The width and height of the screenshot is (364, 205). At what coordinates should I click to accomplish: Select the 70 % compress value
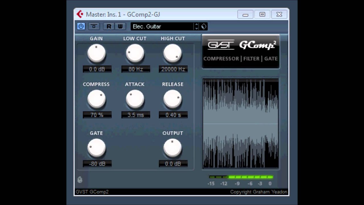[x=97, y=115]
